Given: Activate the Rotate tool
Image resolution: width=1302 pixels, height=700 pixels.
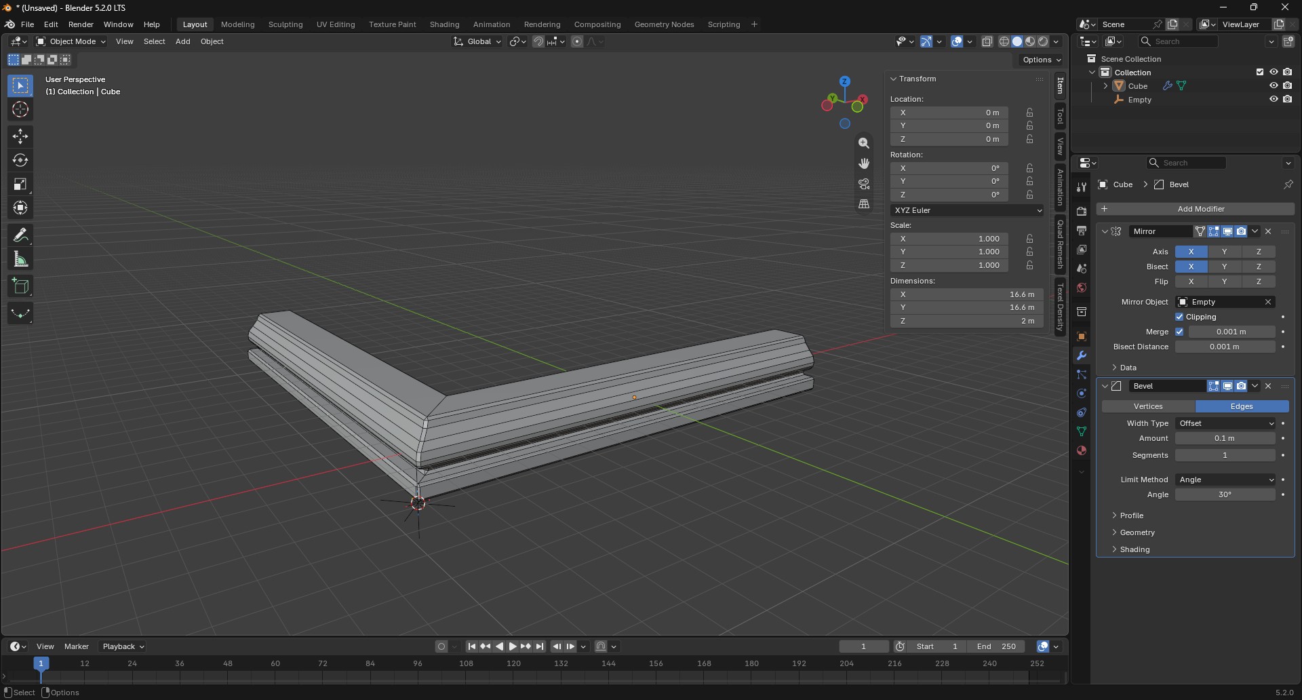Looking at the screenshot, I should 20,160.
